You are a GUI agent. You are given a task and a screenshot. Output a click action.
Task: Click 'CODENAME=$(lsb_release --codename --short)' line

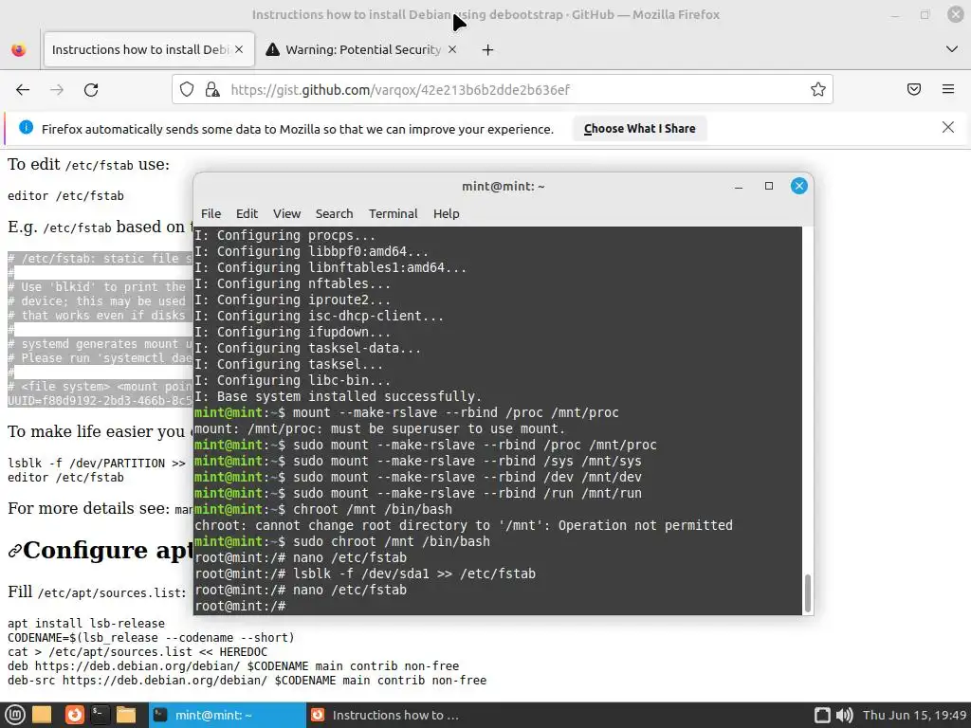click(x=151, y=638)
